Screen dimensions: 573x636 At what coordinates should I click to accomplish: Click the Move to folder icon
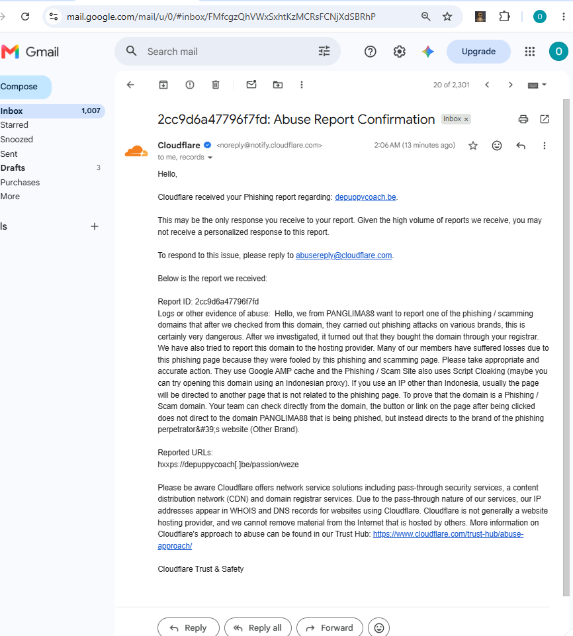pos(278,85)
